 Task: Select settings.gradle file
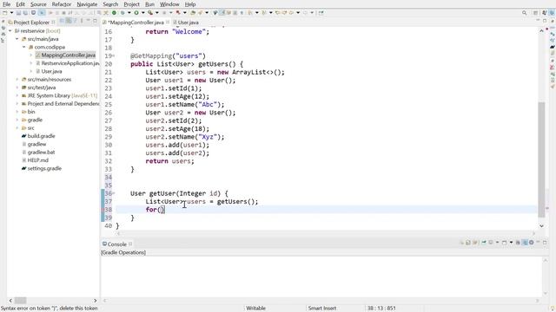tap(42, 169)
